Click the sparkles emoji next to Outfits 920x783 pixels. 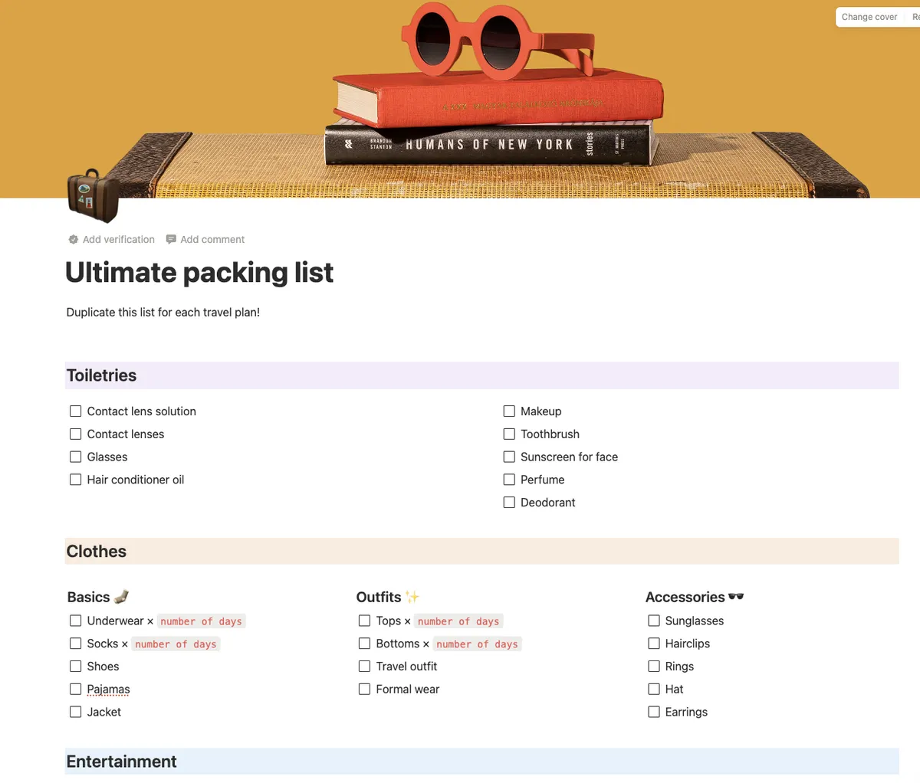(x=414, y=596)
